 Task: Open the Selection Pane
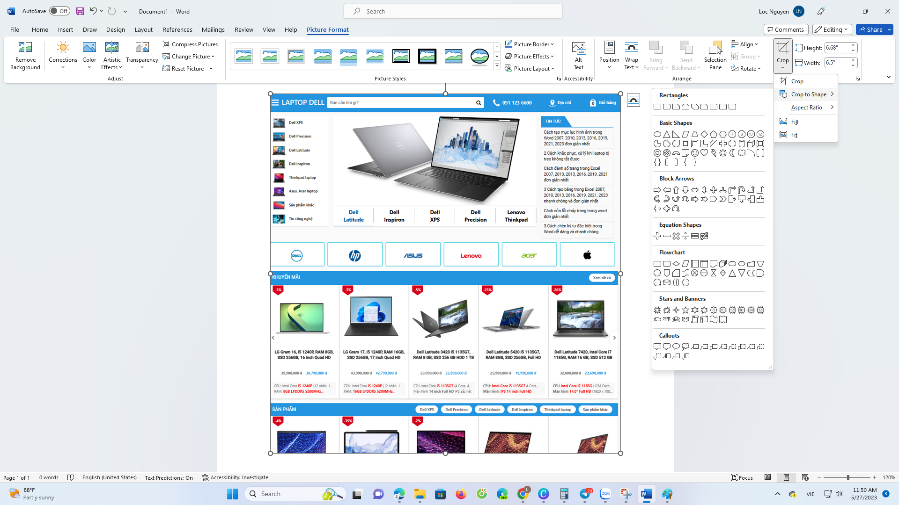715,56
